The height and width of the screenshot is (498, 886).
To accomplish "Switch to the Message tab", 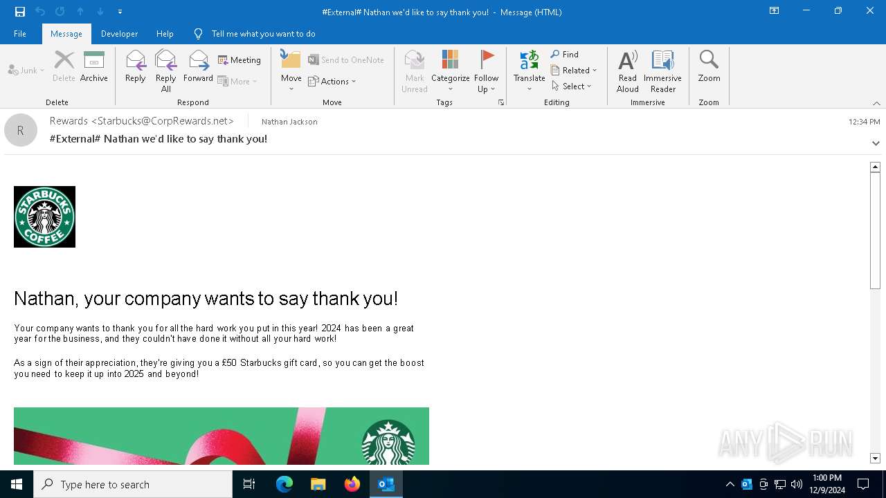I will tap(66, 34).
